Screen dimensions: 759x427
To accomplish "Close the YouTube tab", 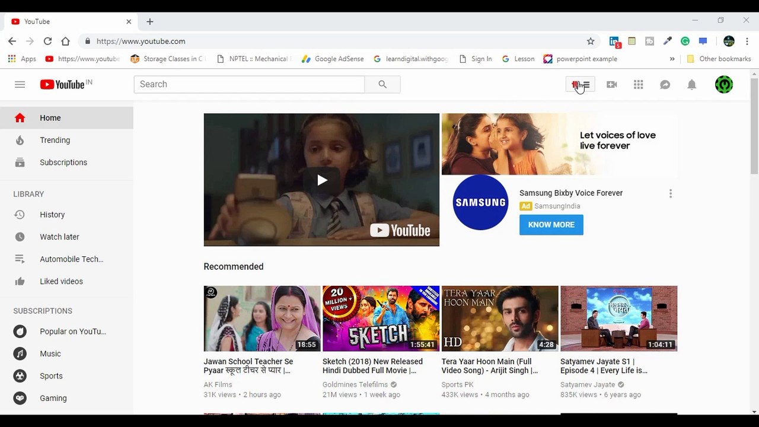I will click(x=129, y=21).
